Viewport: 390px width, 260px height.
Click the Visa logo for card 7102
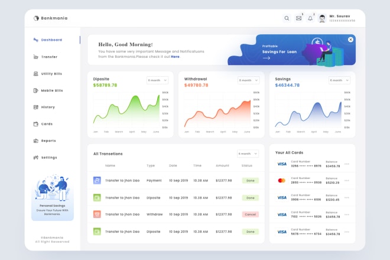point(282,214)
